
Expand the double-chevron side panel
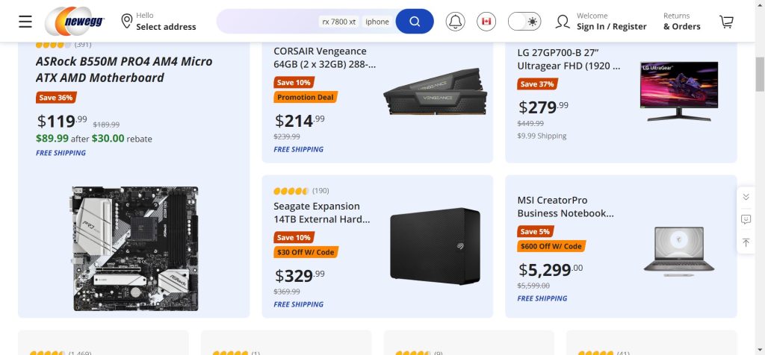click(746, 196)
